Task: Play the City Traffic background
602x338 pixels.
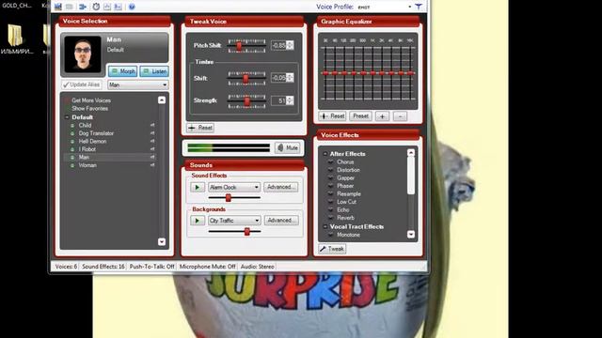Action: [198, 221]
